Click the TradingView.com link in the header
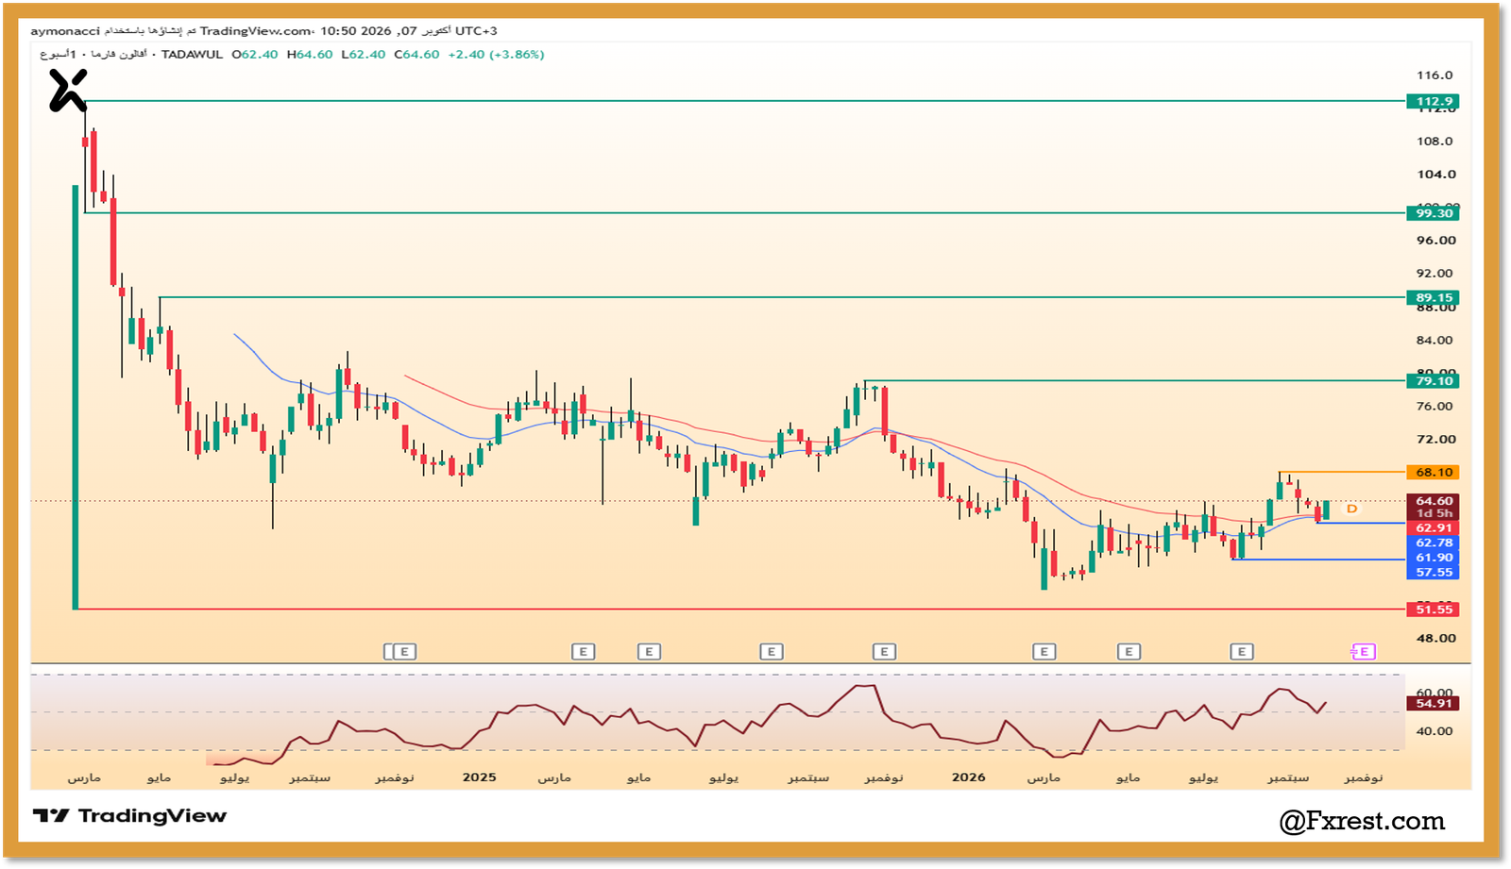Viewport: 1511px width, 869px height. tap(255, 31)
